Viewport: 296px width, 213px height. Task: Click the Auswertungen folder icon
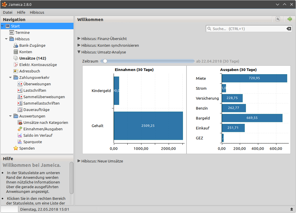click(x=16, y=116)
